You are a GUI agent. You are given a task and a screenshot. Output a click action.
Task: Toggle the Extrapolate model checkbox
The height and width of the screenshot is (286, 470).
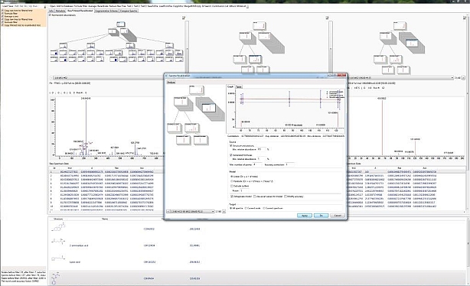(x=232, y=197)
